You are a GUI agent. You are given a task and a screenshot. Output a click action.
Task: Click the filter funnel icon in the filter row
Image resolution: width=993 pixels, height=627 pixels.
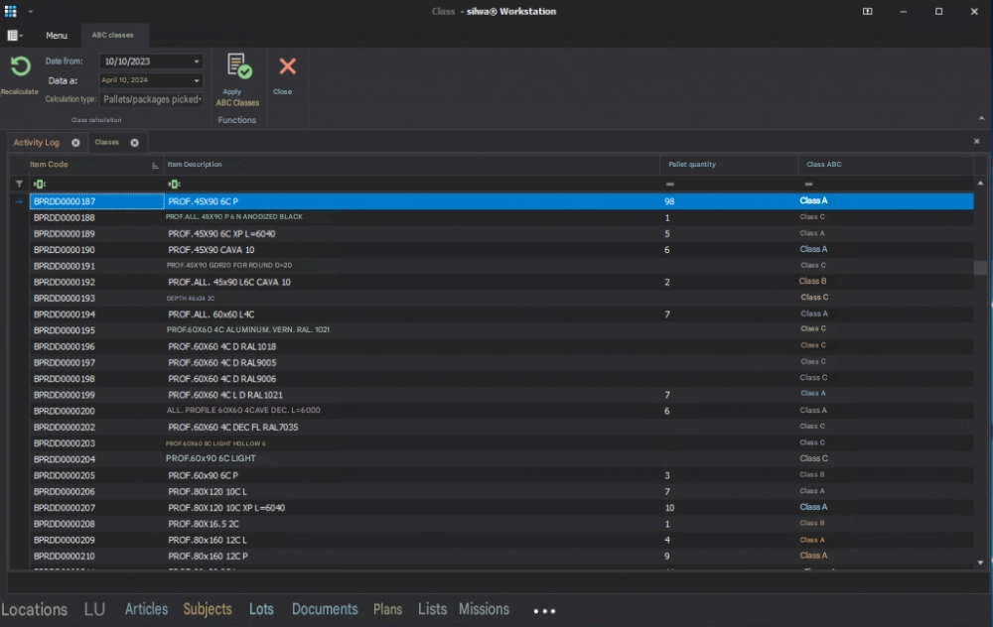pyautogui.click(x=19, y=185)
